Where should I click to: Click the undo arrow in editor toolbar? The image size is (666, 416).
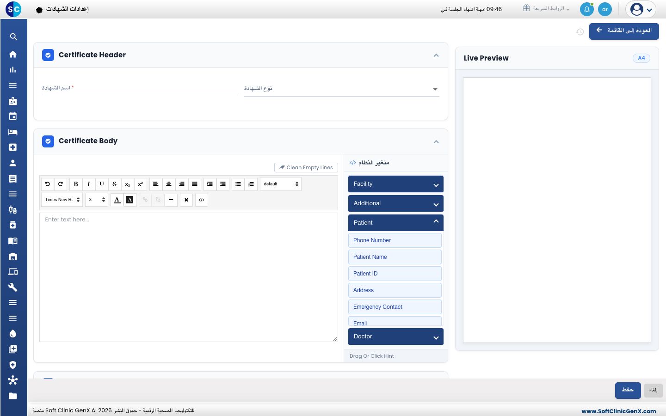point(48,184)
